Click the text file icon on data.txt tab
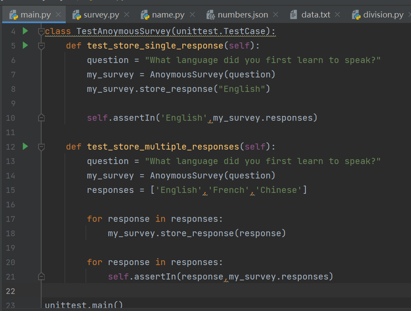 [x=294, y=15]
